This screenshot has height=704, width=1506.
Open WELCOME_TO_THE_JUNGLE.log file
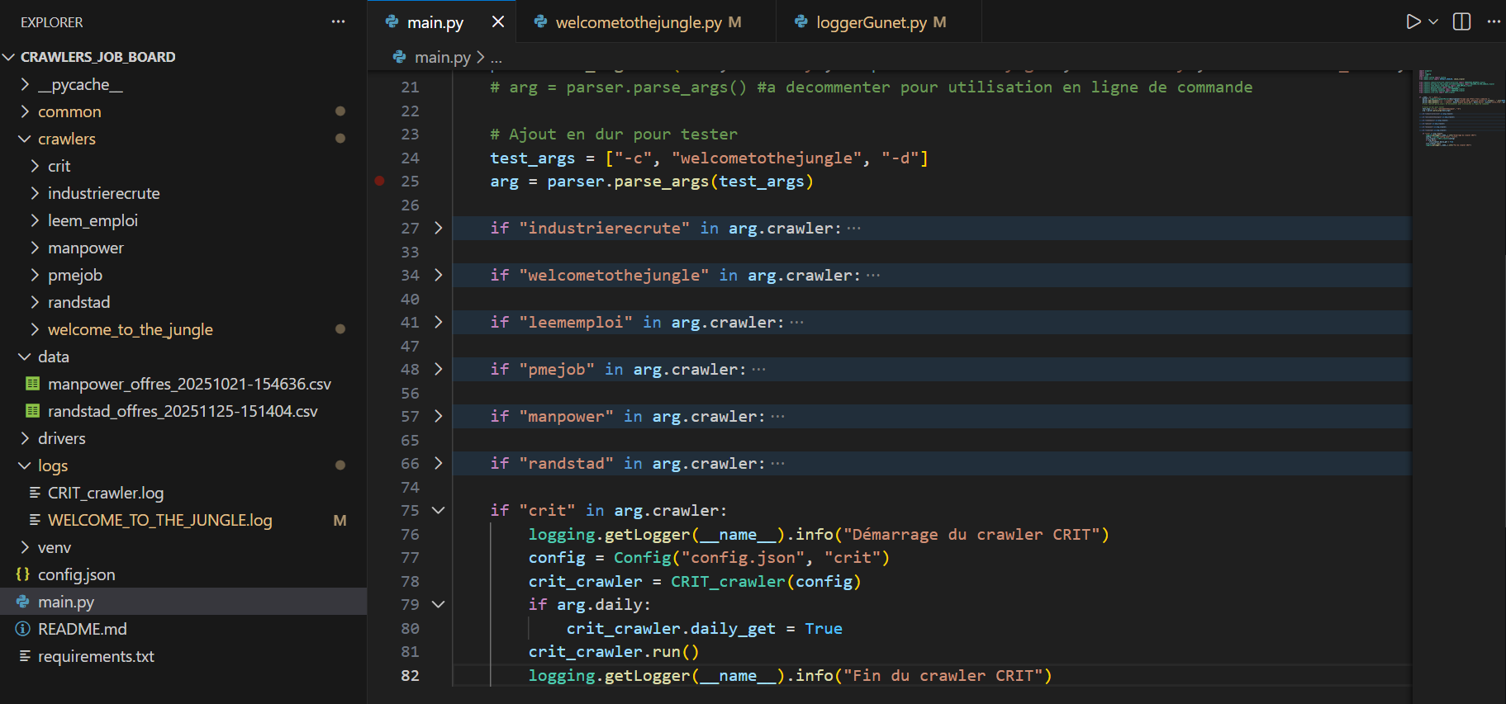(x=183, y=520)
